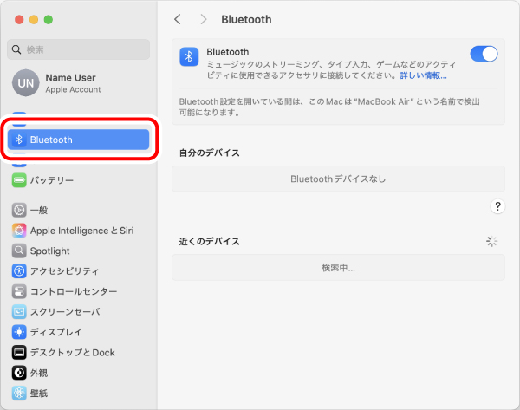Open Apple Intelligence と Siri icon

tap(19, 231)
